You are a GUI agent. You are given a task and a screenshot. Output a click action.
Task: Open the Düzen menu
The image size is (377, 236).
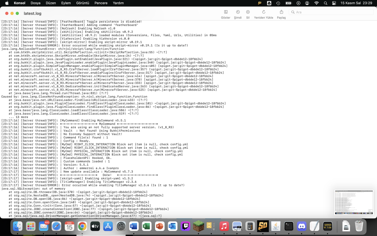click(x=51, y=3)
